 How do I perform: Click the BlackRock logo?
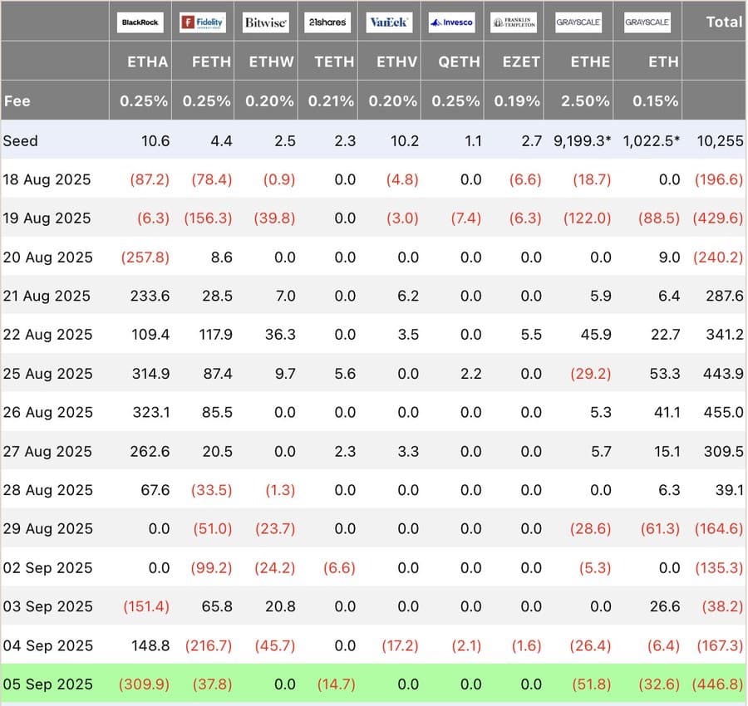click(140, 22)
